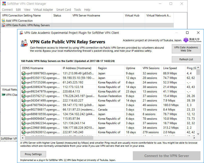Screen dimensions: 204x163
Task: Open the Virtual Adapter menu
Action: pyautogui.click(x=43, y=10)
